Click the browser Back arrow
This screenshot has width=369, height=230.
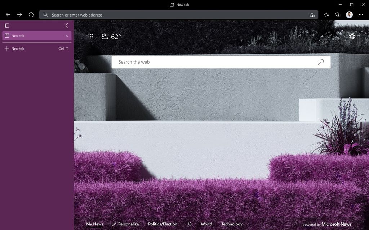click(x=8, y=15)
